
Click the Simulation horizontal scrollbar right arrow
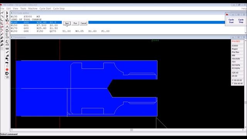coord(243,130)
